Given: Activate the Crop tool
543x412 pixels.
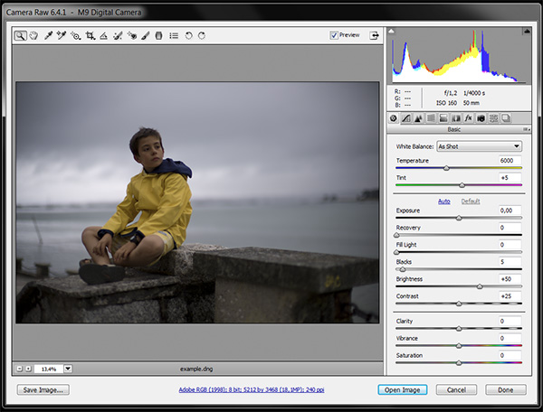Looking at the screenshot, I should tap(90, 36).
